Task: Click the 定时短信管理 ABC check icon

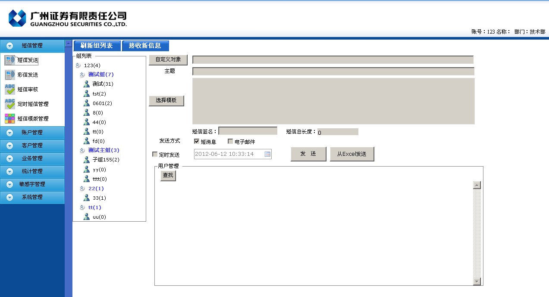Action: point(10,104)
